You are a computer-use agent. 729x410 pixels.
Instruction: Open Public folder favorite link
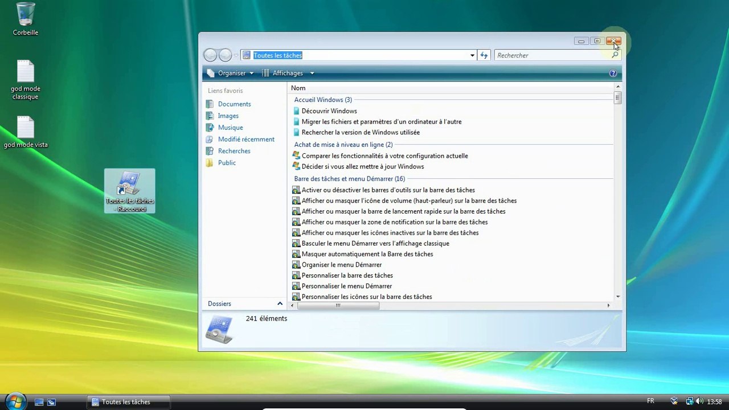click(x=227, y=163)
